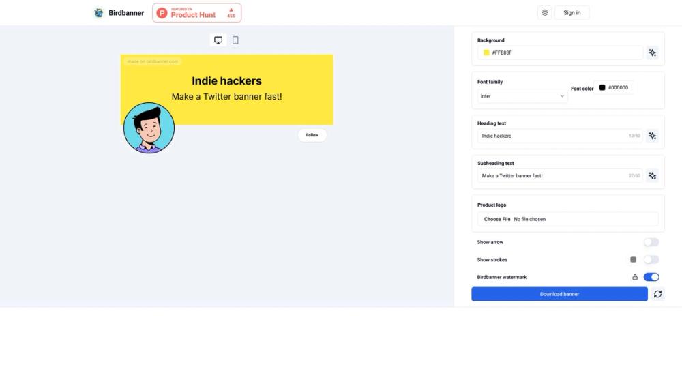Open the Product Hunt featured badge

click(196, 13)
